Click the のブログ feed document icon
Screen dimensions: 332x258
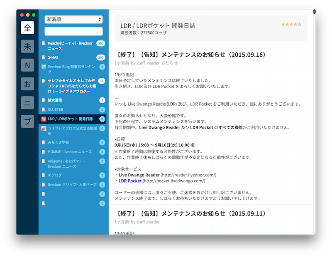(x=44, y=175)
